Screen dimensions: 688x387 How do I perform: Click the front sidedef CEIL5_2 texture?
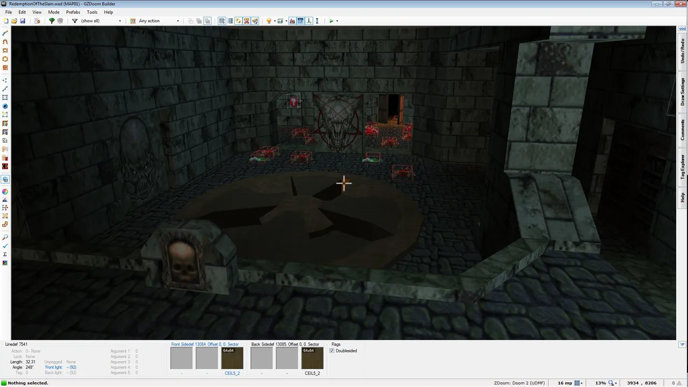(x=232, y=358)
